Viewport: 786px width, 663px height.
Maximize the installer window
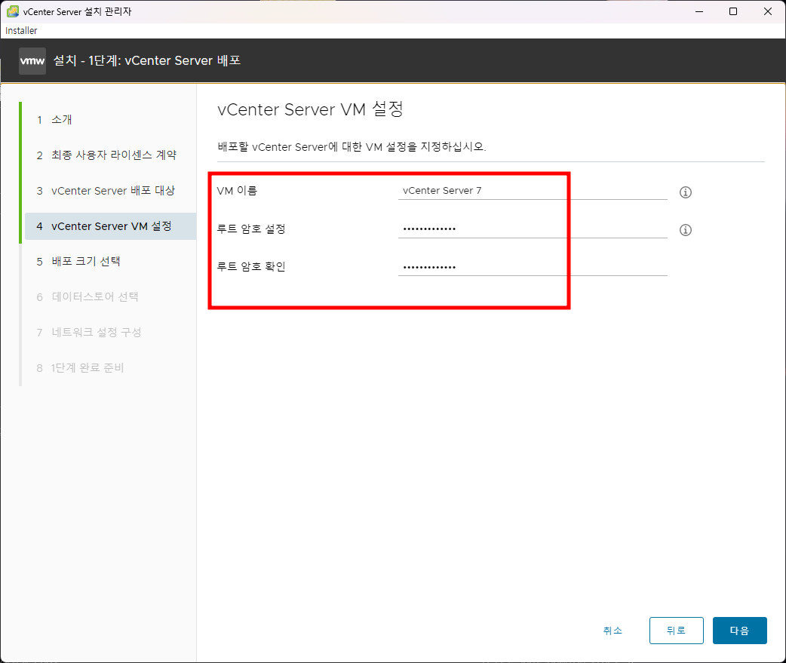733,11
